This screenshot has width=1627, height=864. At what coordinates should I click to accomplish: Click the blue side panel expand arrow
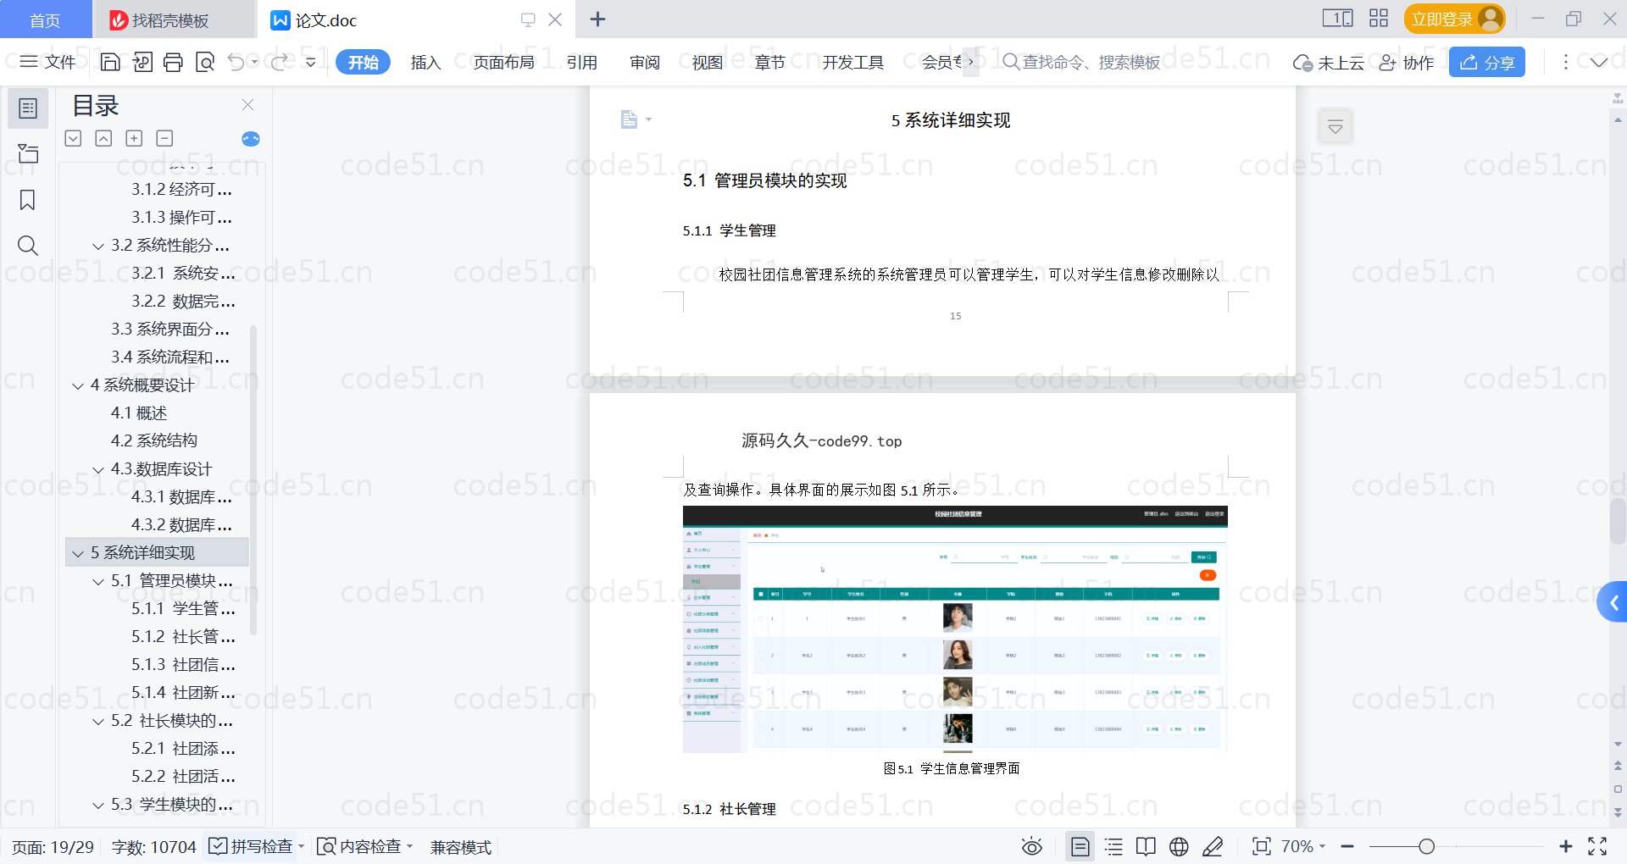click(1613, 602)
